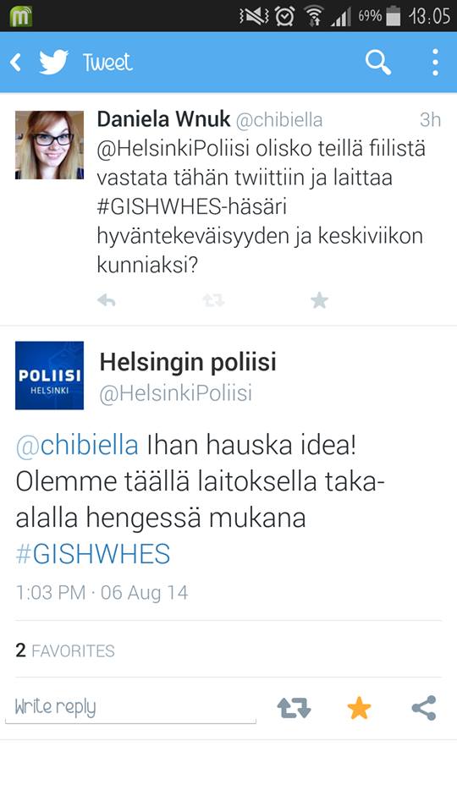The image size is (457, 812).
Task: Share the Helsingin poliisi tweet
Action: pos(424,708)
